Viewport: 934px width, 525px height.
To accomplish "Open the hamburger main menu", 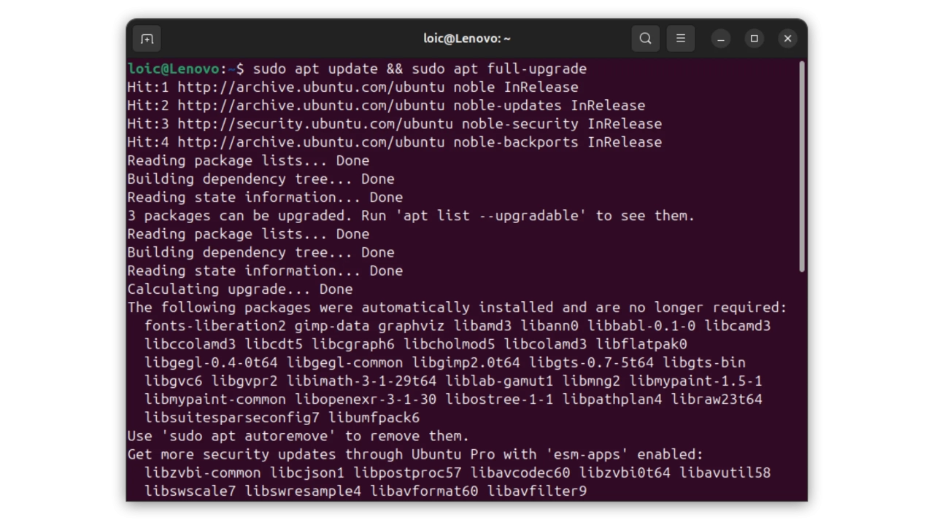I will pos(681,39).
